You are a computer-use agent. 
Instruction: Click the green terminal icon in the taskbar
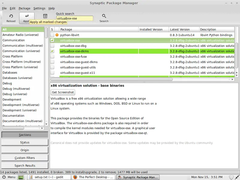click(x=21, y=177)
